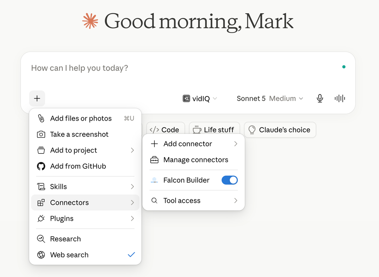
Task: Click the Web search globe icon
Action: click(x=41, y=255)
